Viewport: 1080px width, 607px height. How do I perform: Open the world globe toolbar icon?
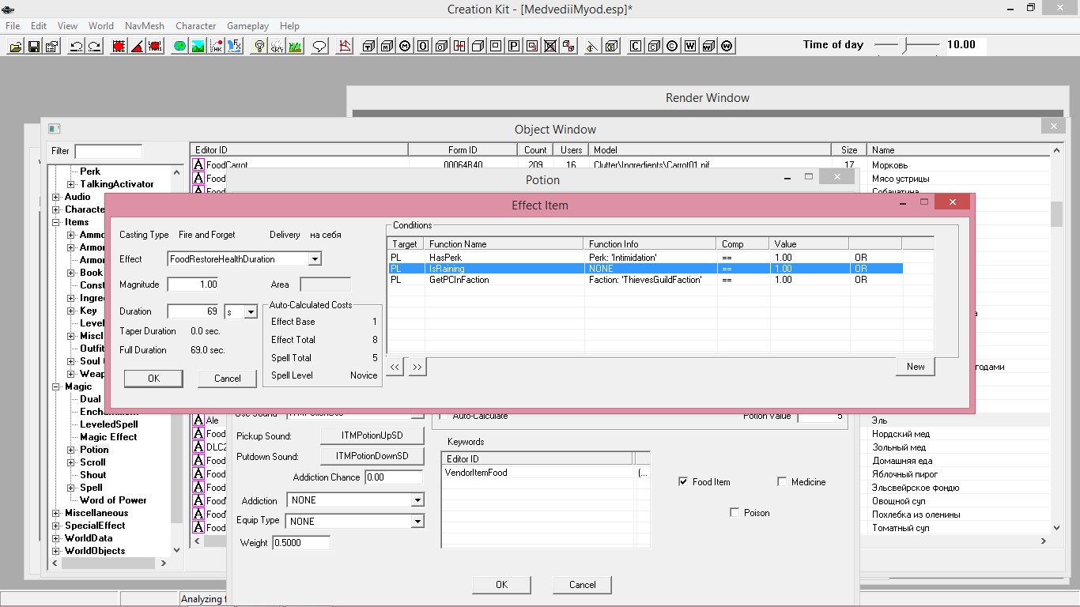pos(180,47)
